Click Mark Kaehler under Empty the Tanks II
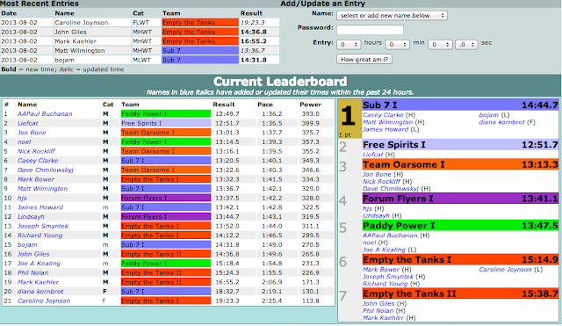The width and height of the screenshot is (562, 326). 383,318
